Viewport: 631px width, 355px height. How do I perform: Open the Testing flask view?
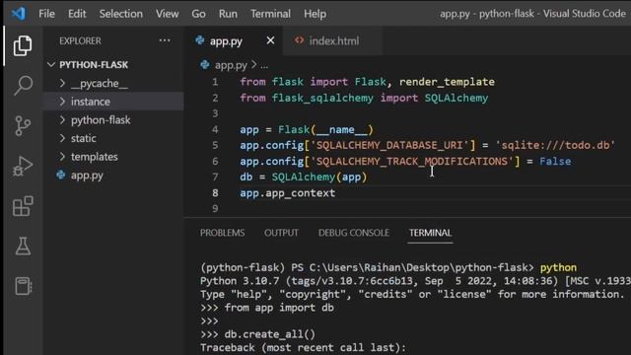23,246
